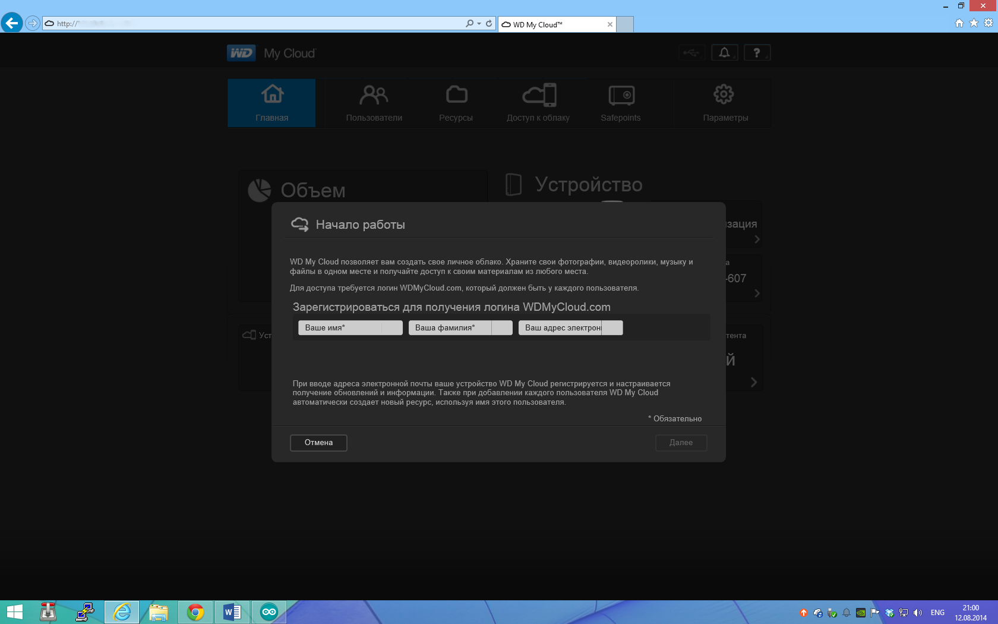998x624 pixels.
Task: Open the browser favorites star icon
Action: click(x=974, y=23)
